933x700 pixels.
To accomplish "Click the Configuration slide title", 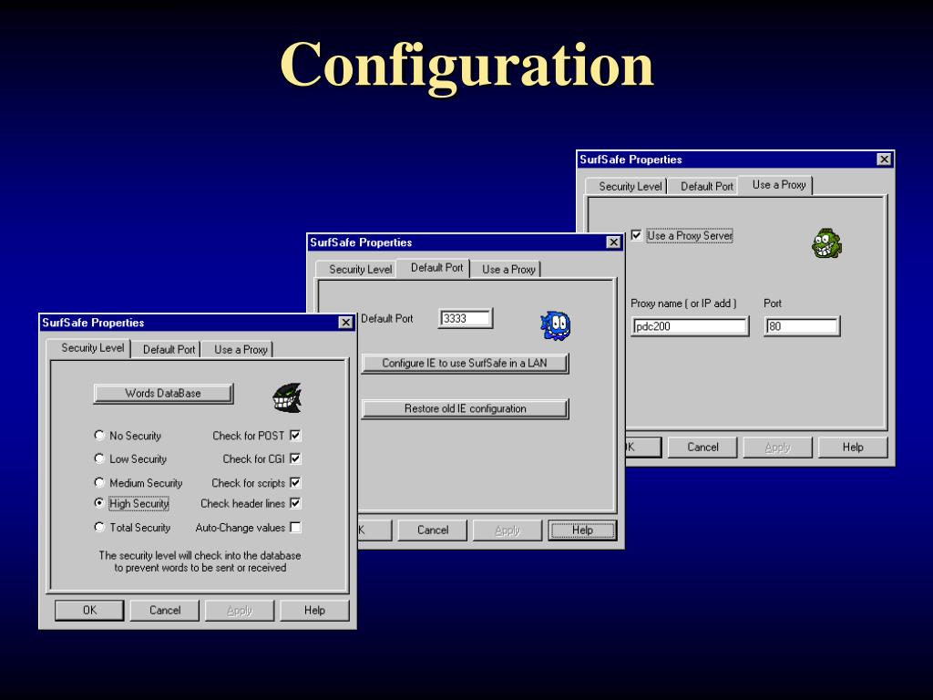I will 467,65.
